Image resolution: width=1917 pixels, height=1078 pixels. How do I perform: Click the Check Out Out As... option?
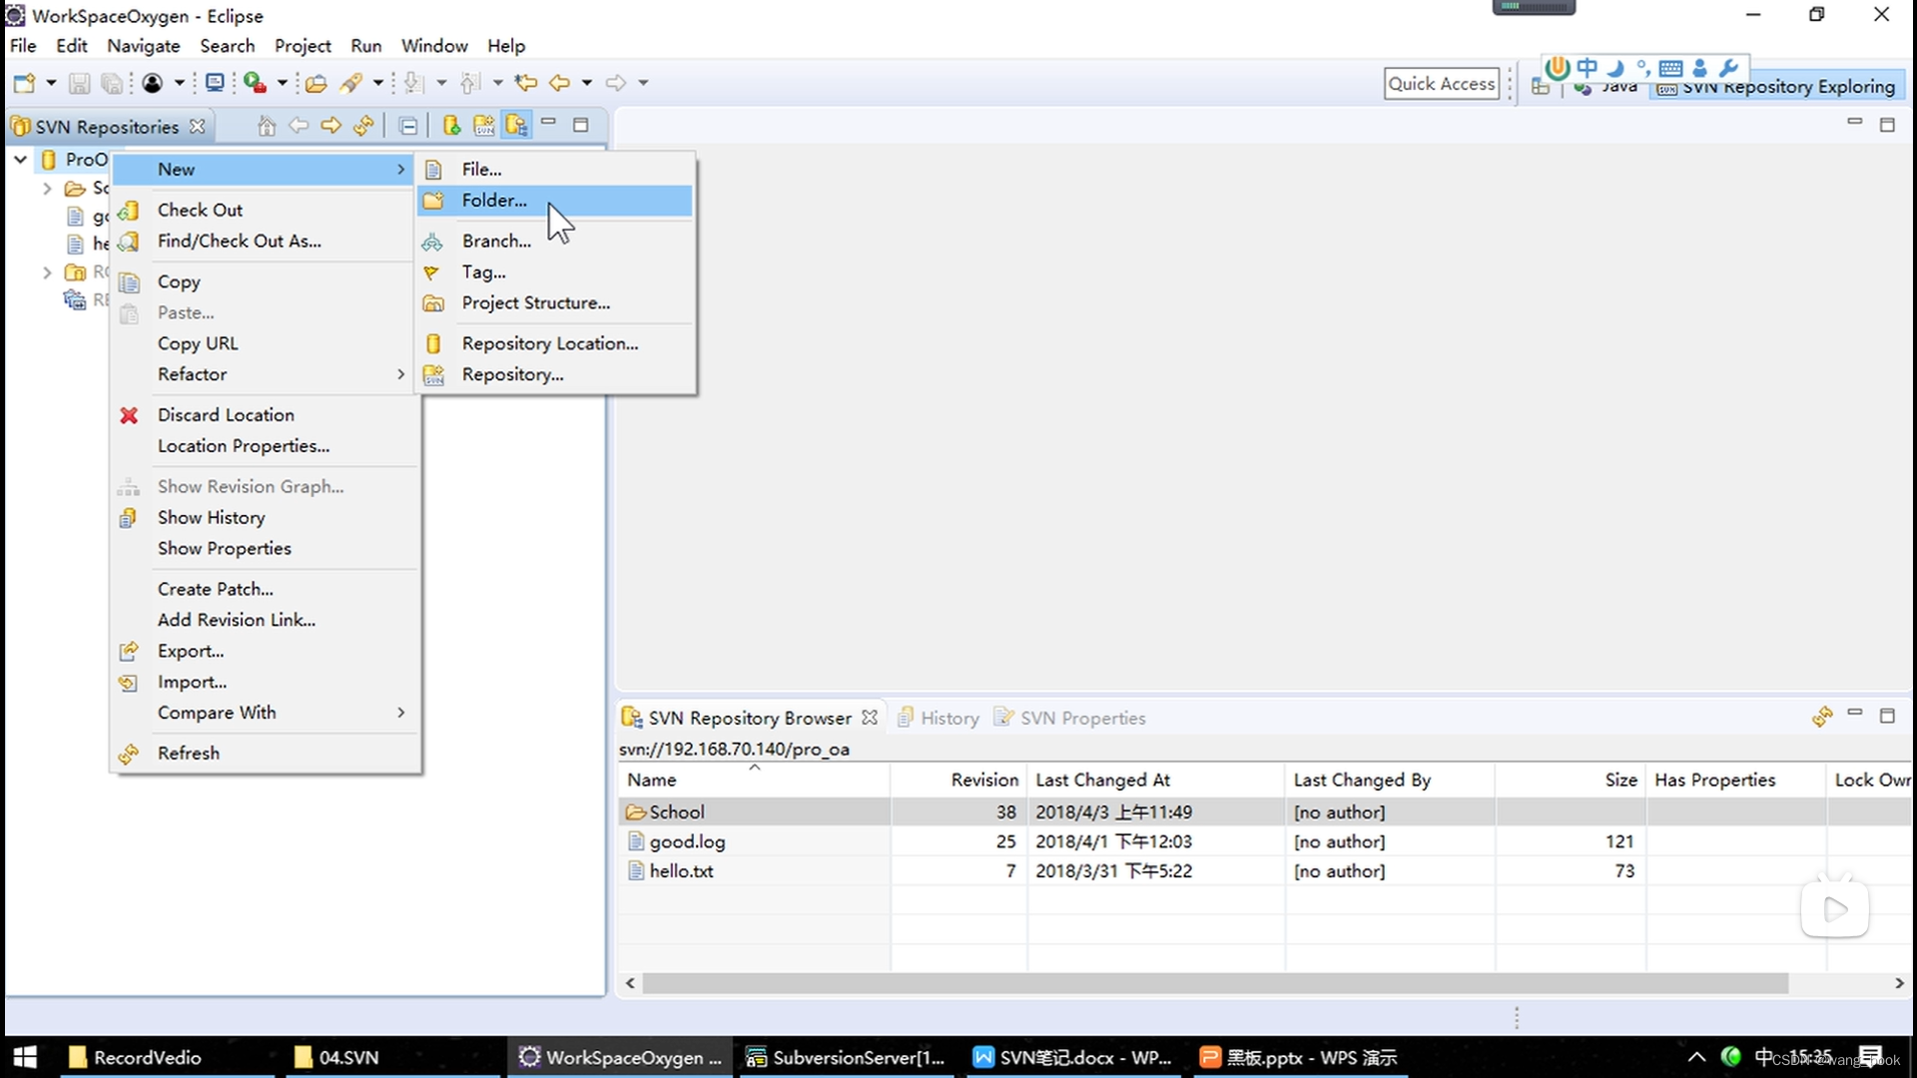(x=239, y=241)
